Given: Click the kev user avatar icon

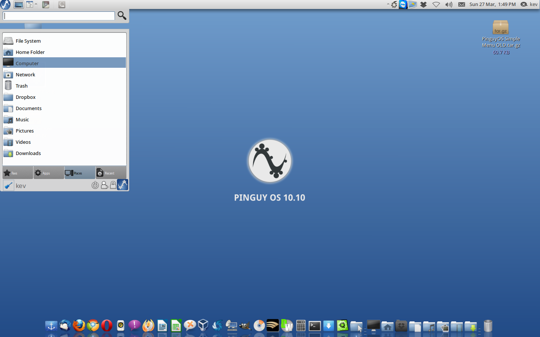Looking at the screenshot, I should [9, 185].
